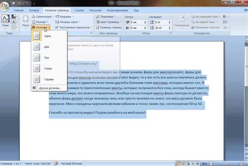Open theme colors icon
248x166 pixels.
coord(14,16)
